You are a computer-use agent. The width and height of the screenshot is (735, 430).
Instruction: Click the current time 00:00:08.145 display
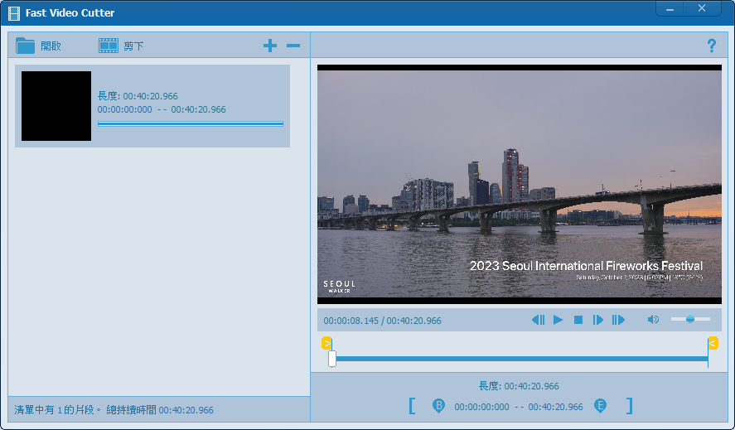coord(351,321)
